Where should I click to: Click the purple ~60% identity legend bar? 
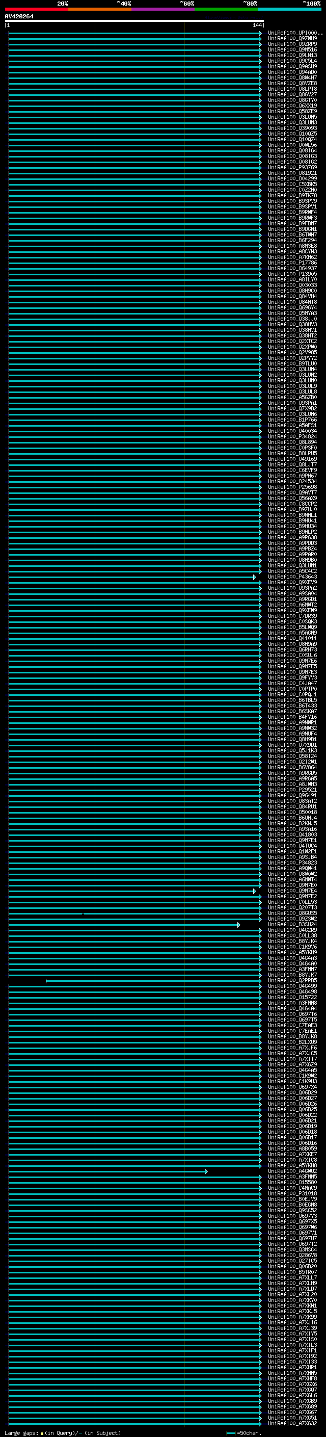point(164,9)
